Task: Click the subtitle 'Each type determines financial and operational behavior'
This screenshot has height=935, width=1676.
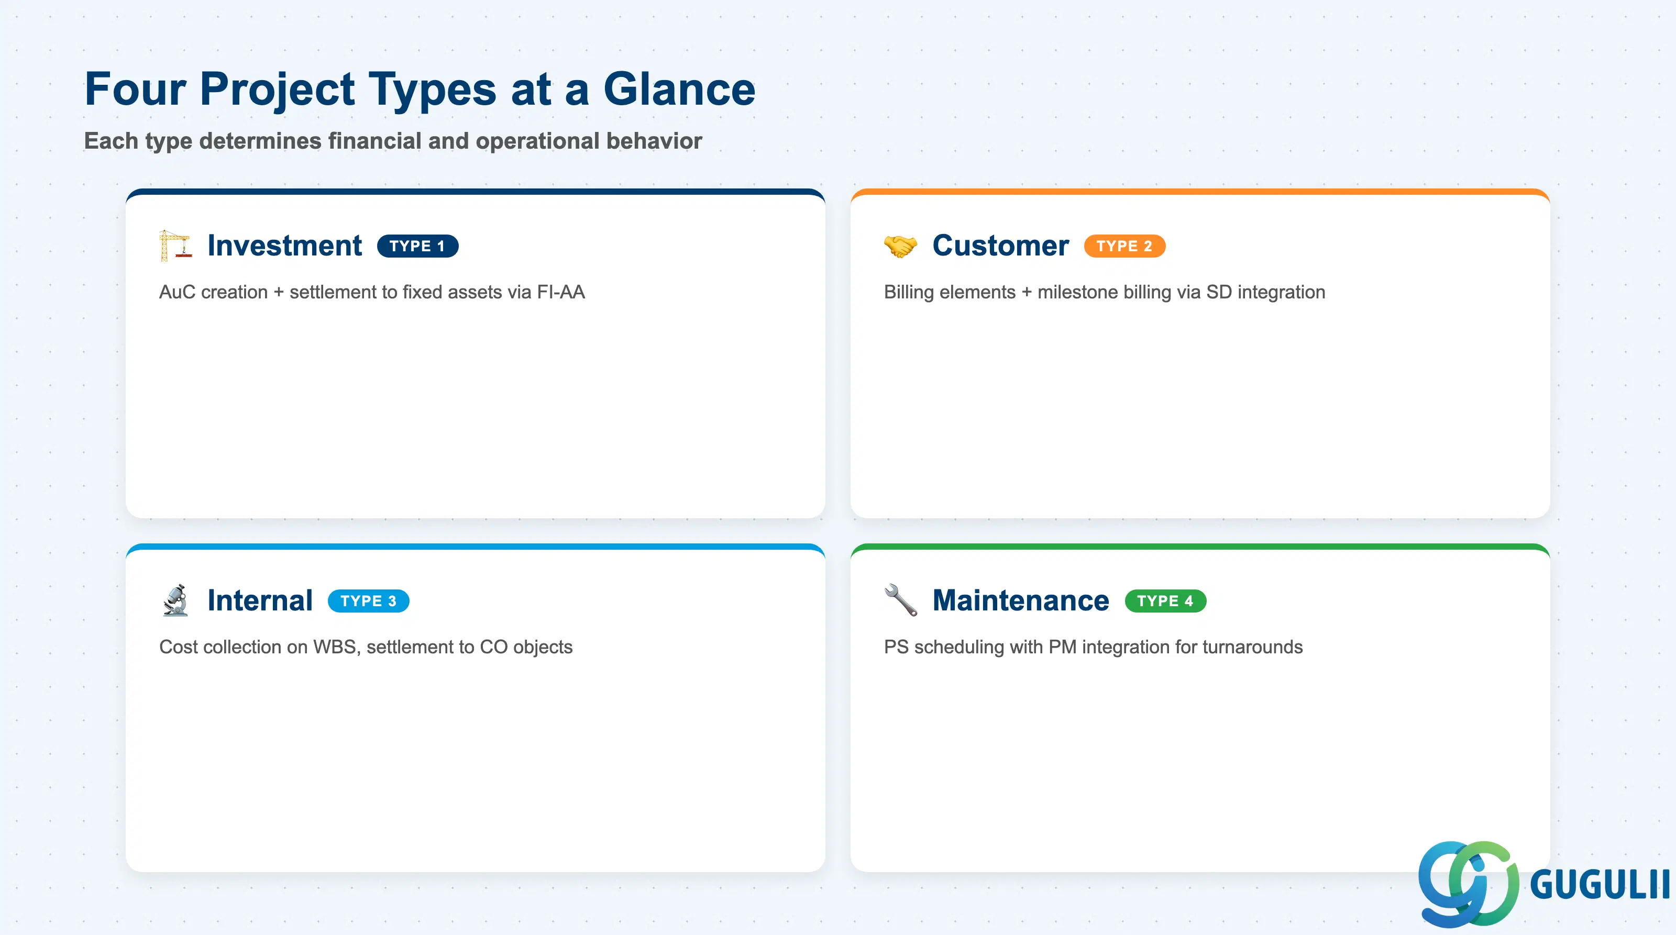Action: coord(393,141)
